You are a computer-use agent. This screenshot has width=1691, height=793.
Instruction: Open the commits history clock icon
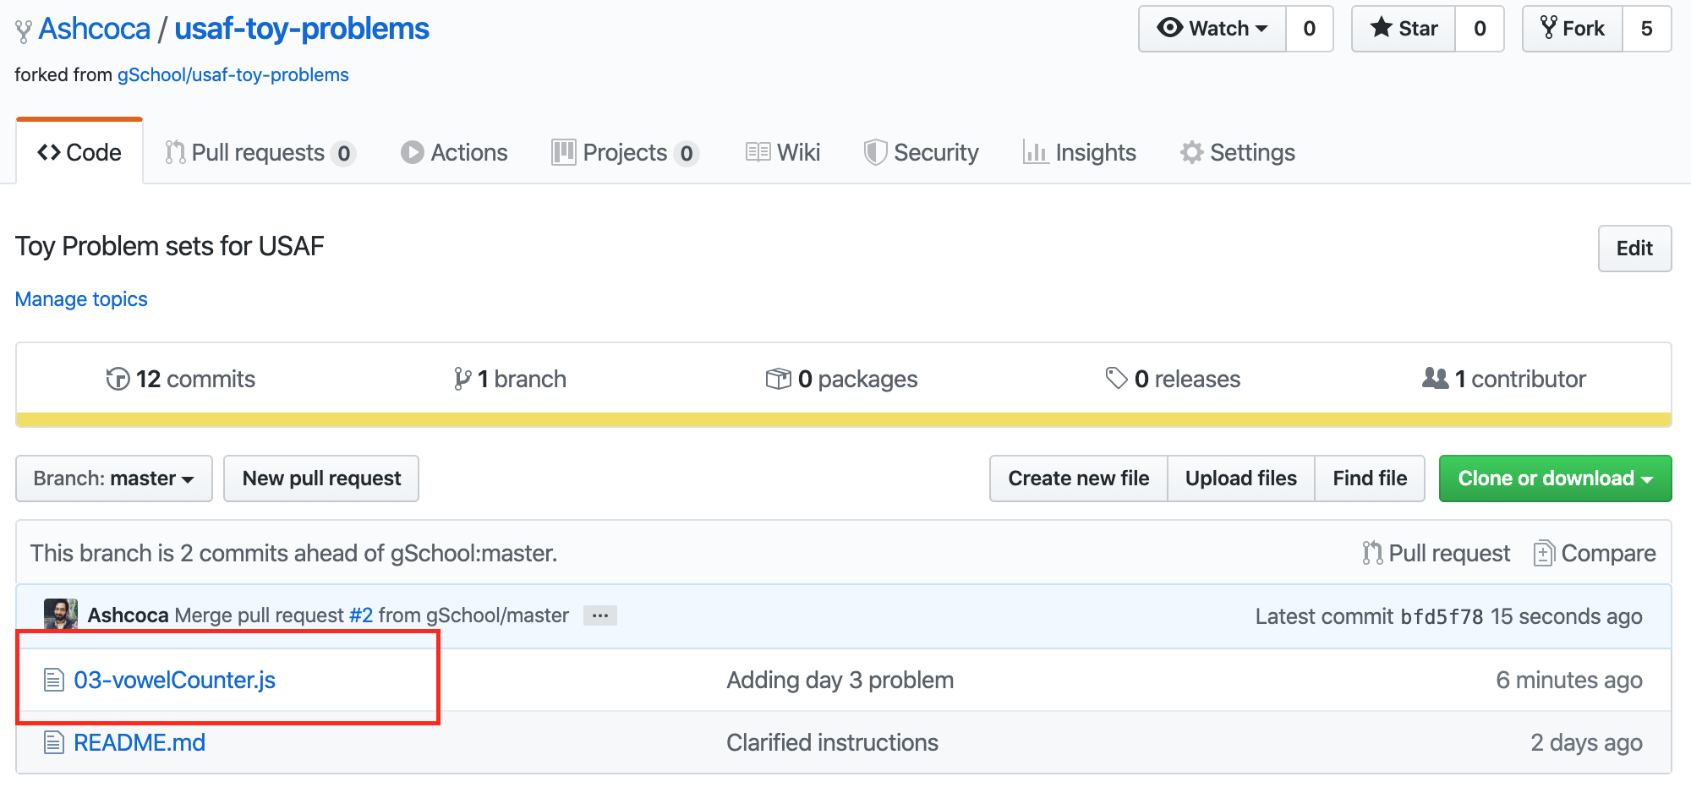pos(118,379)
